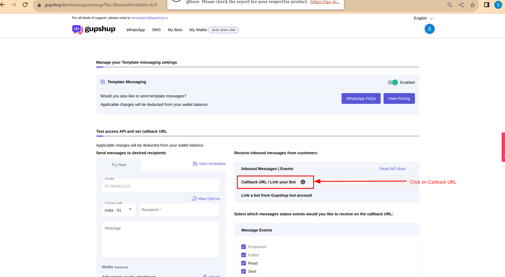Click the browser forward arrow

tap(14, 5)
